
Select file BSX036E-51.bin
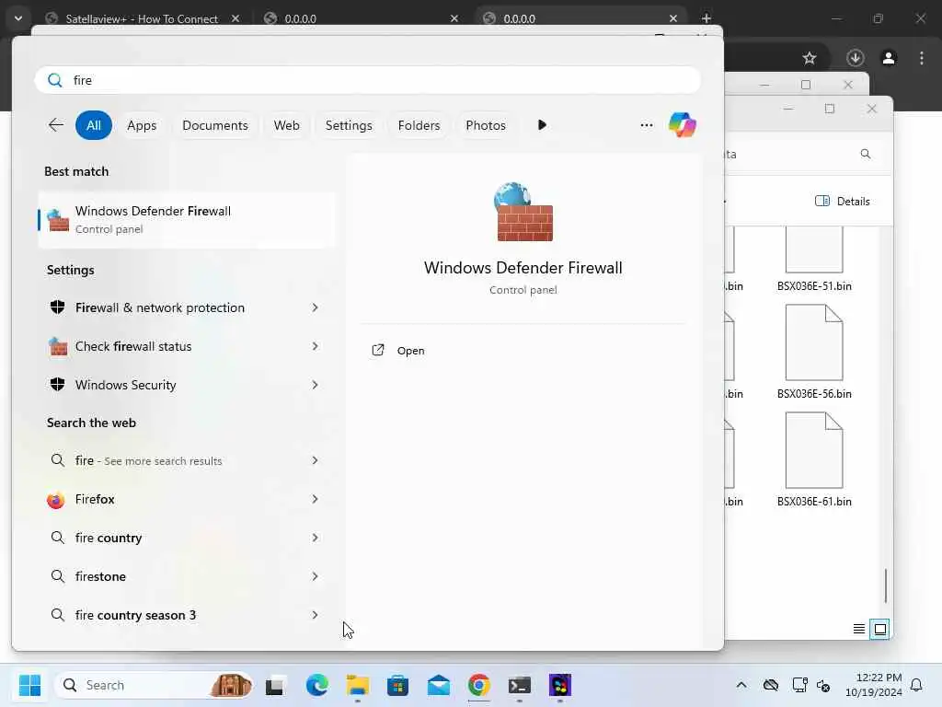point(814,260)
